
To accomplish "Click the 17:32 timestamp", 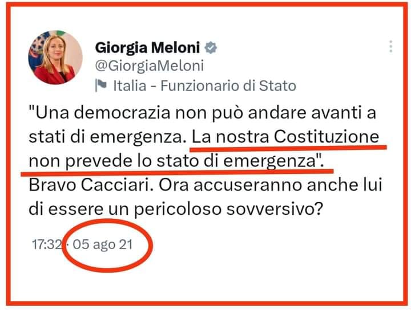I will tap(47, 245).
